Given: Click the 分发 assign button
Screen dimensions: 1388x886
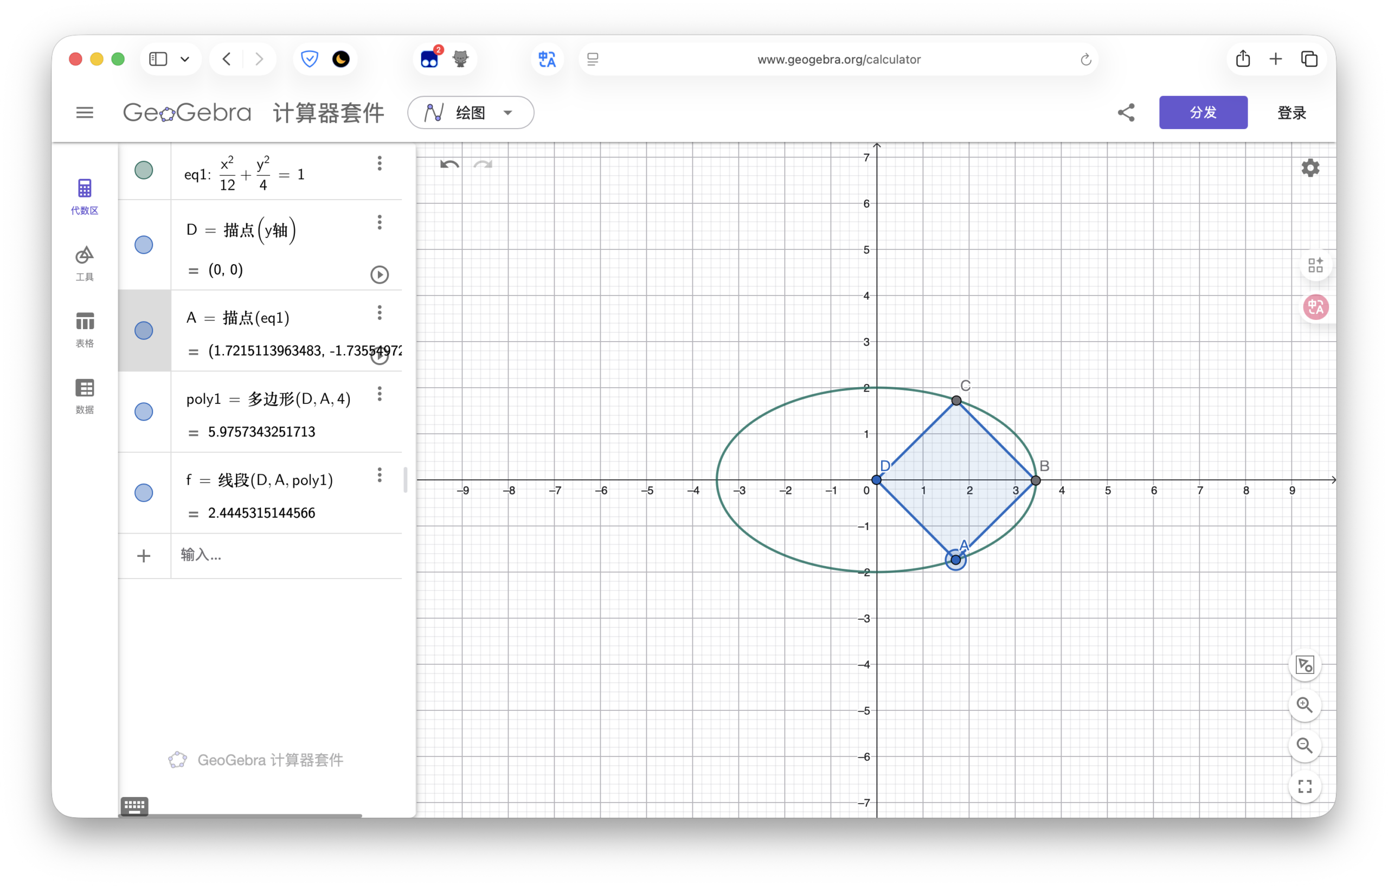Looking at the screenshot, I should click(1203, 112).
